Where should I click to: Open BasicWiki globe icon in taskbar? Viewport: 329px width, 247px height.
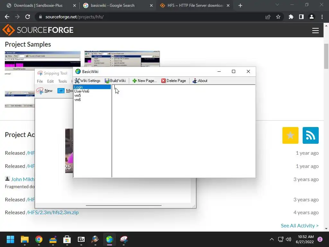click(x=109, y=239)
